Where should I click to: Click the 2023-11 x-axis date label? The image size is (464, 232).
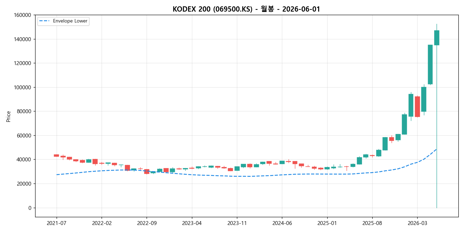tap(237, 223)
